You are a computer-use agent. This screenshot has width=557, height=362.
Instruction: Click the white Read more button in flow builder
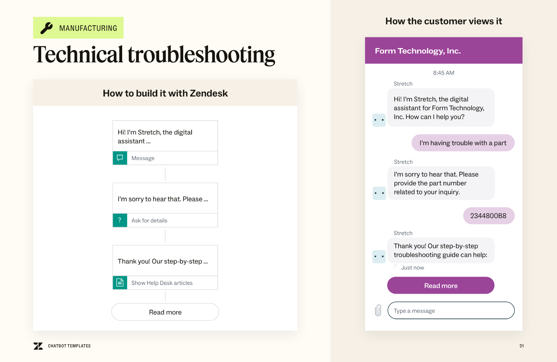pyautogui.click(x=165, y=312)
